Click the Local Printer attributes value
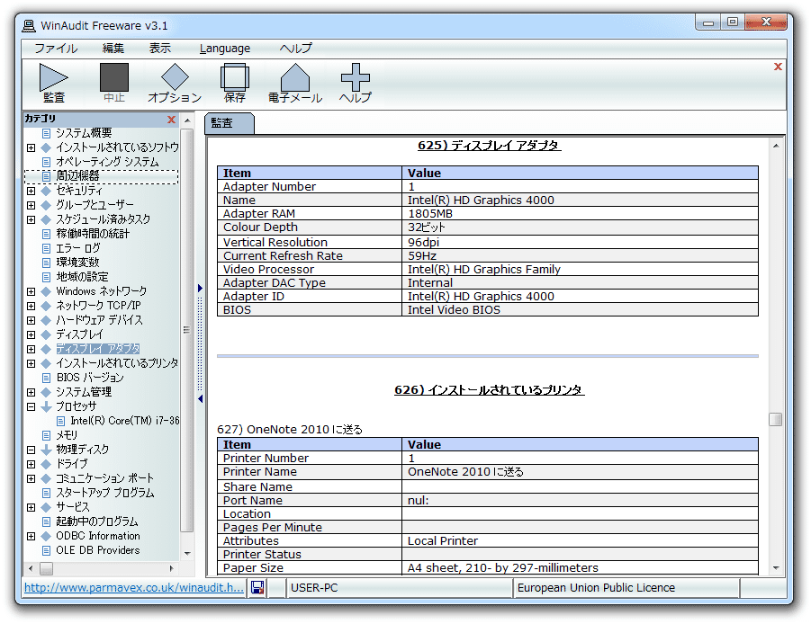The height and width of the screenshot is (624, 811). 442,541
